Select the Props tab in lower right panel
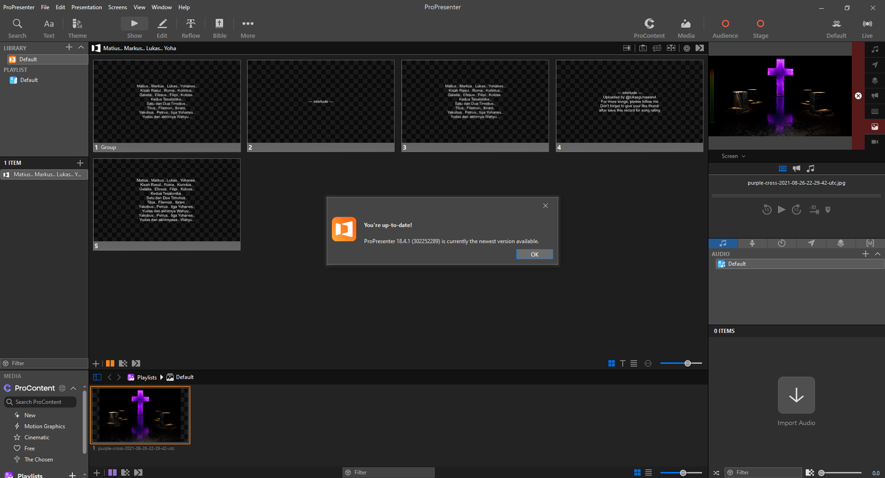The height and width of the screenshot is (478, 885). (841, 243)
